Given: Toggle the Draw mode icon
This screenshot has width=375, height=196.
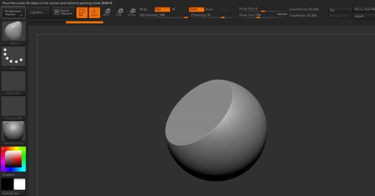Looking at the screenshot, I should click(94, 13).
